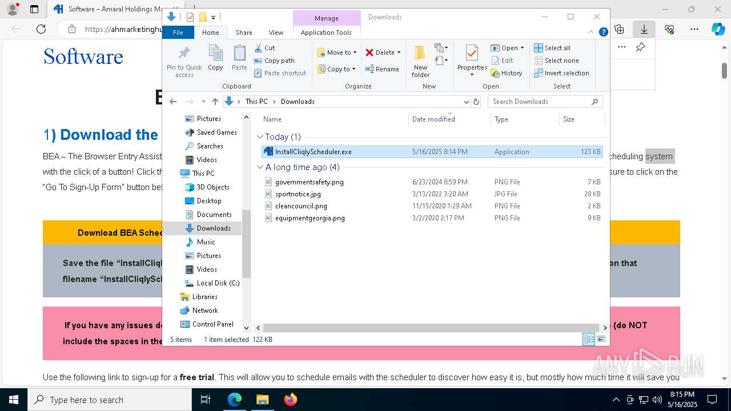The height and width of the screenshot is (411, 731).
Task: Open Copilot in Edge toolbar
Action: pyautogui.click(x=718, y=29)
